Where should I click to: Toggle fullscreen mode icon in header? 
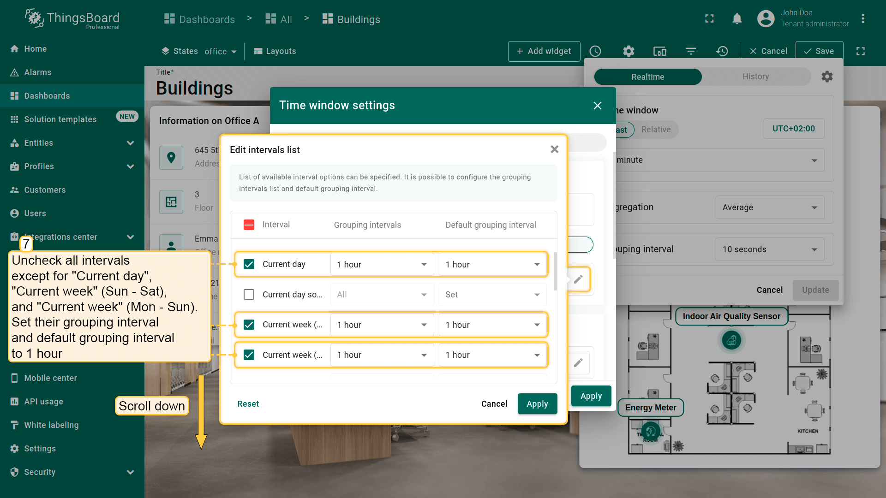tap(709, 18)
